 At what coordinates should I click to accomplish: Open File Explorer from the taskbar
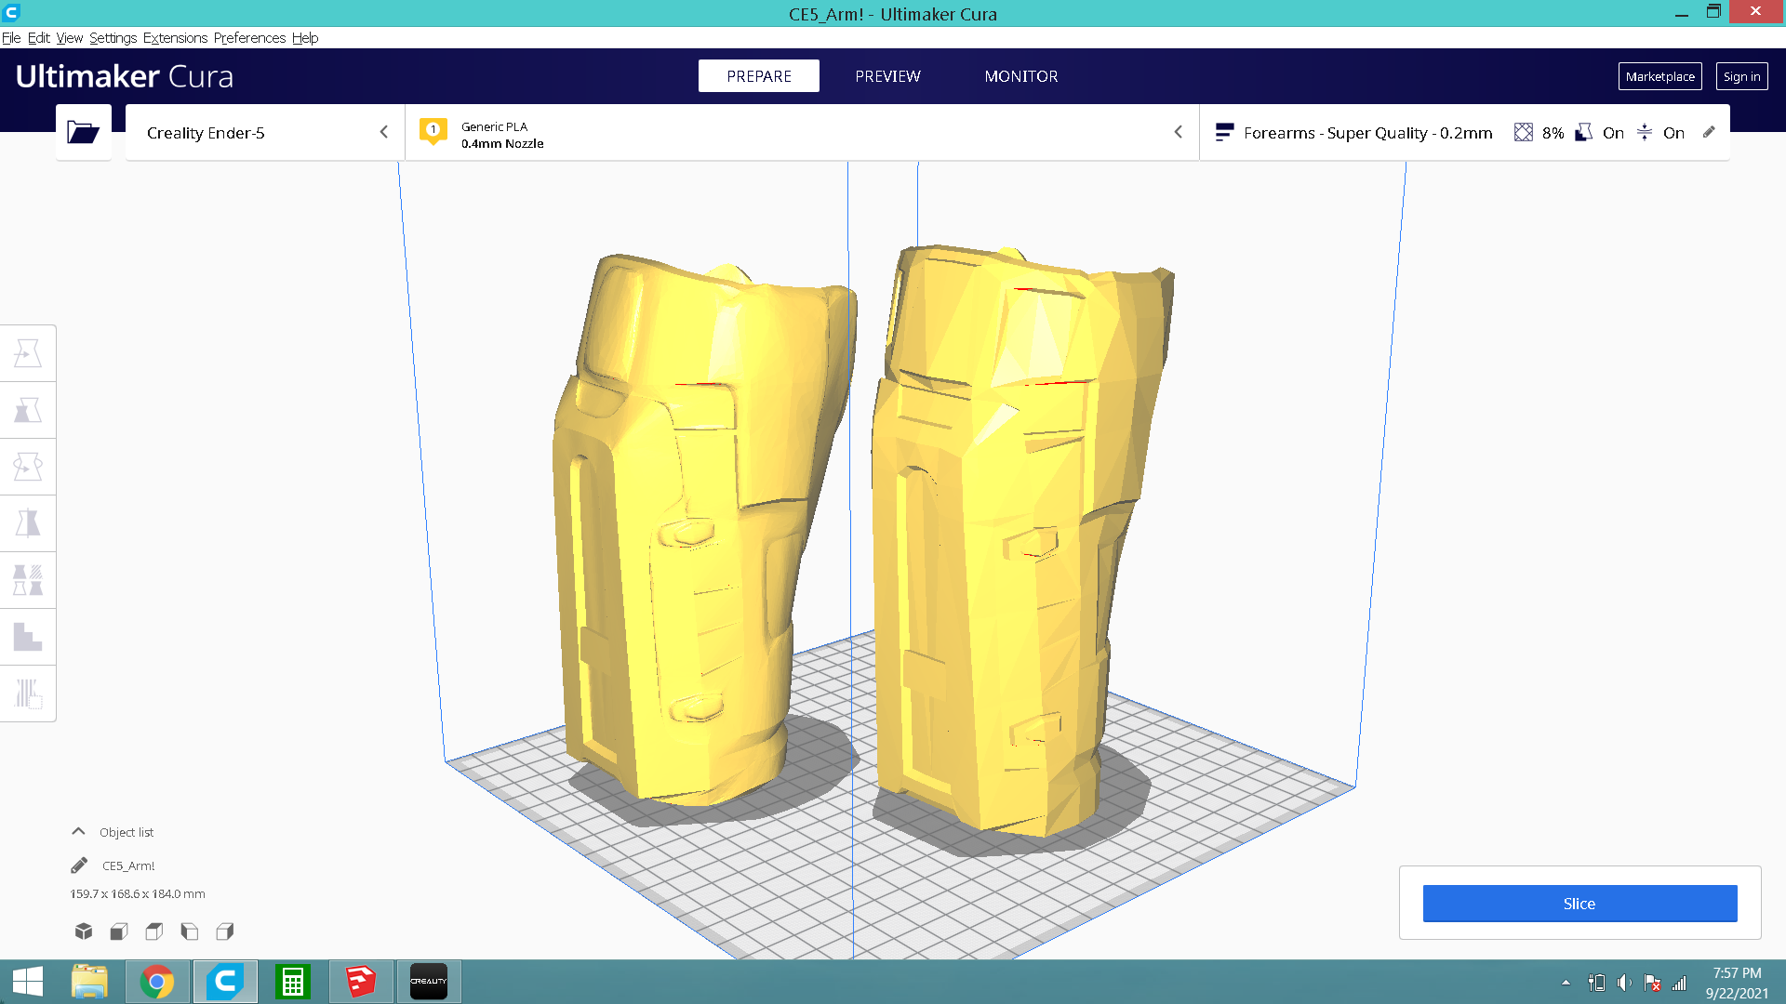click(89, 982)
